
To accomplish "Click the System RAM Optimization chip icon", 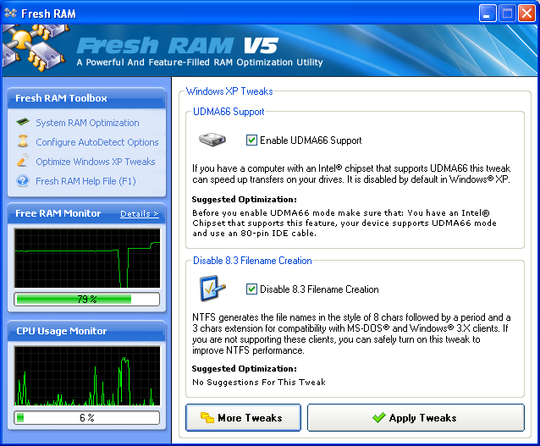I will pyautogui.click(x=22, y=123).
